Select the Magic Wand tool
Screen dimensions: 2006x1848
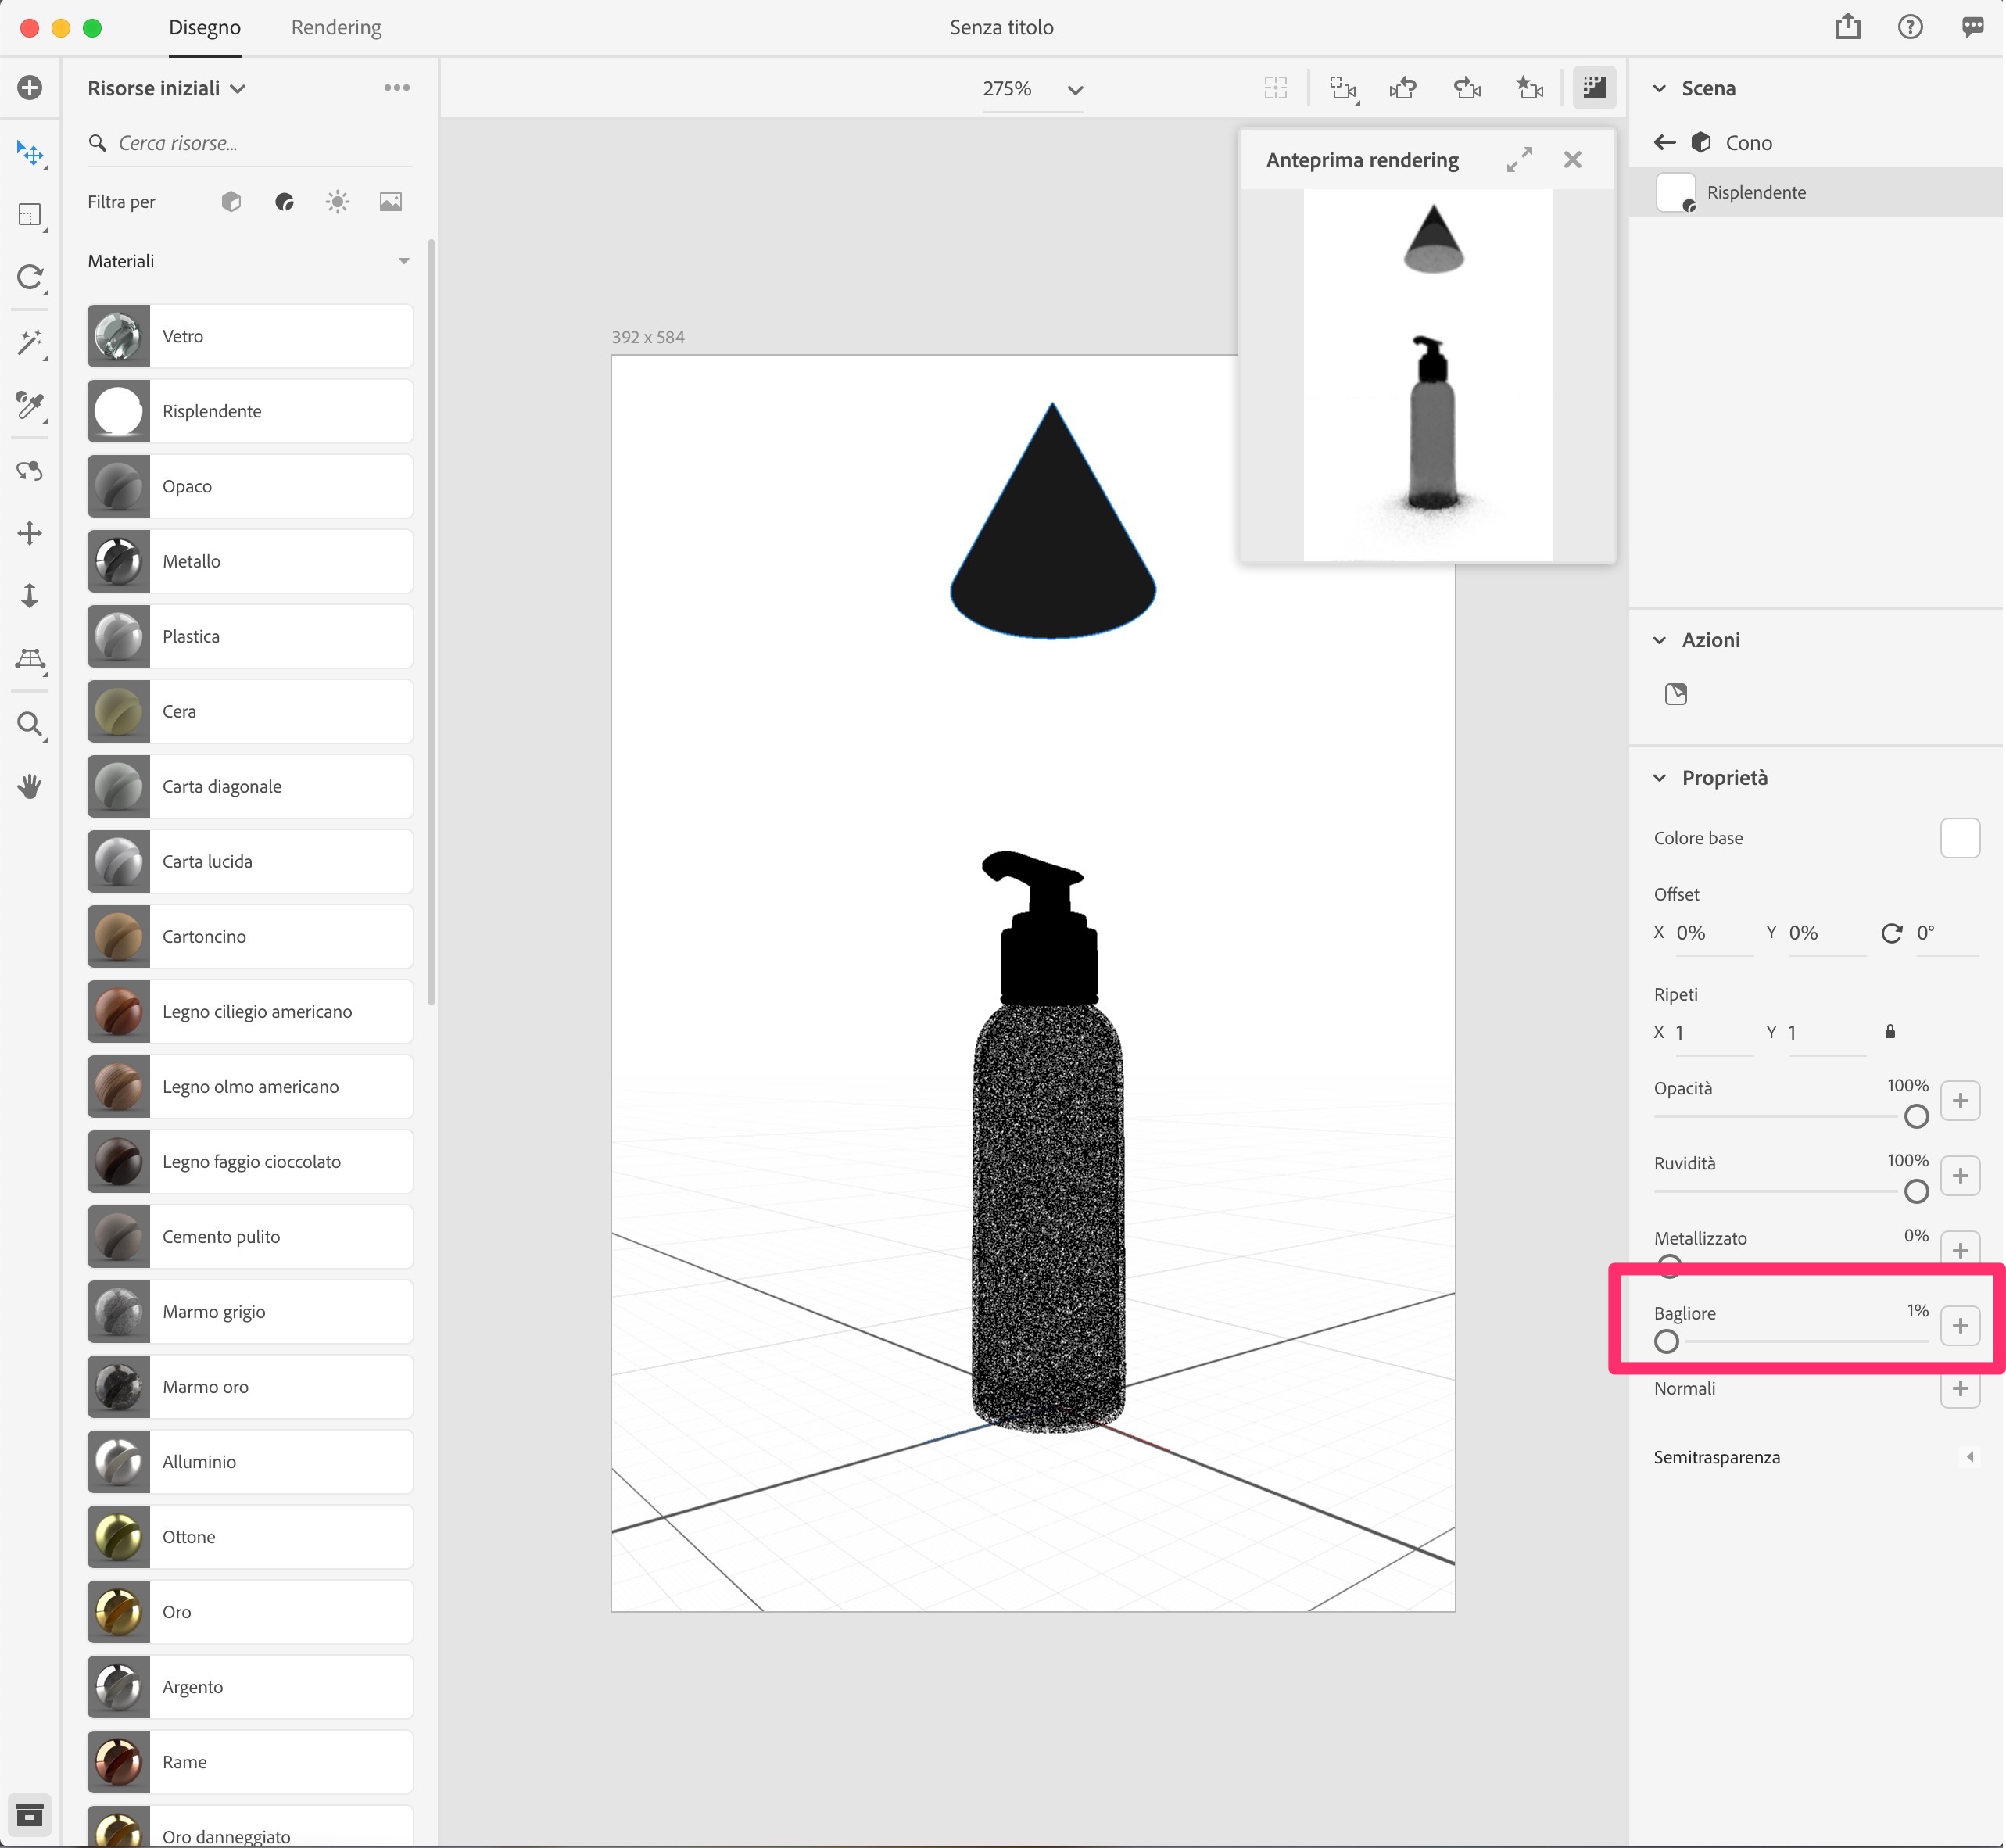[x=30, y=344]
